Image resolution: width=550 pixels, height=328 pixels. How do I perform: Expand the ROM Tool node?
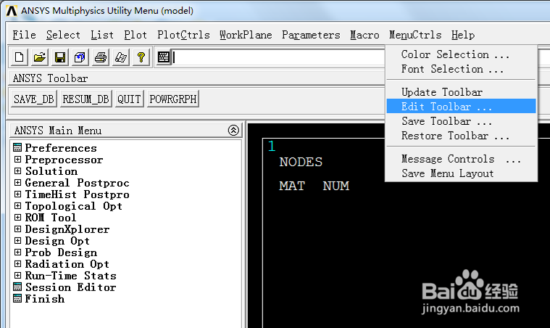tap(17, 218)
